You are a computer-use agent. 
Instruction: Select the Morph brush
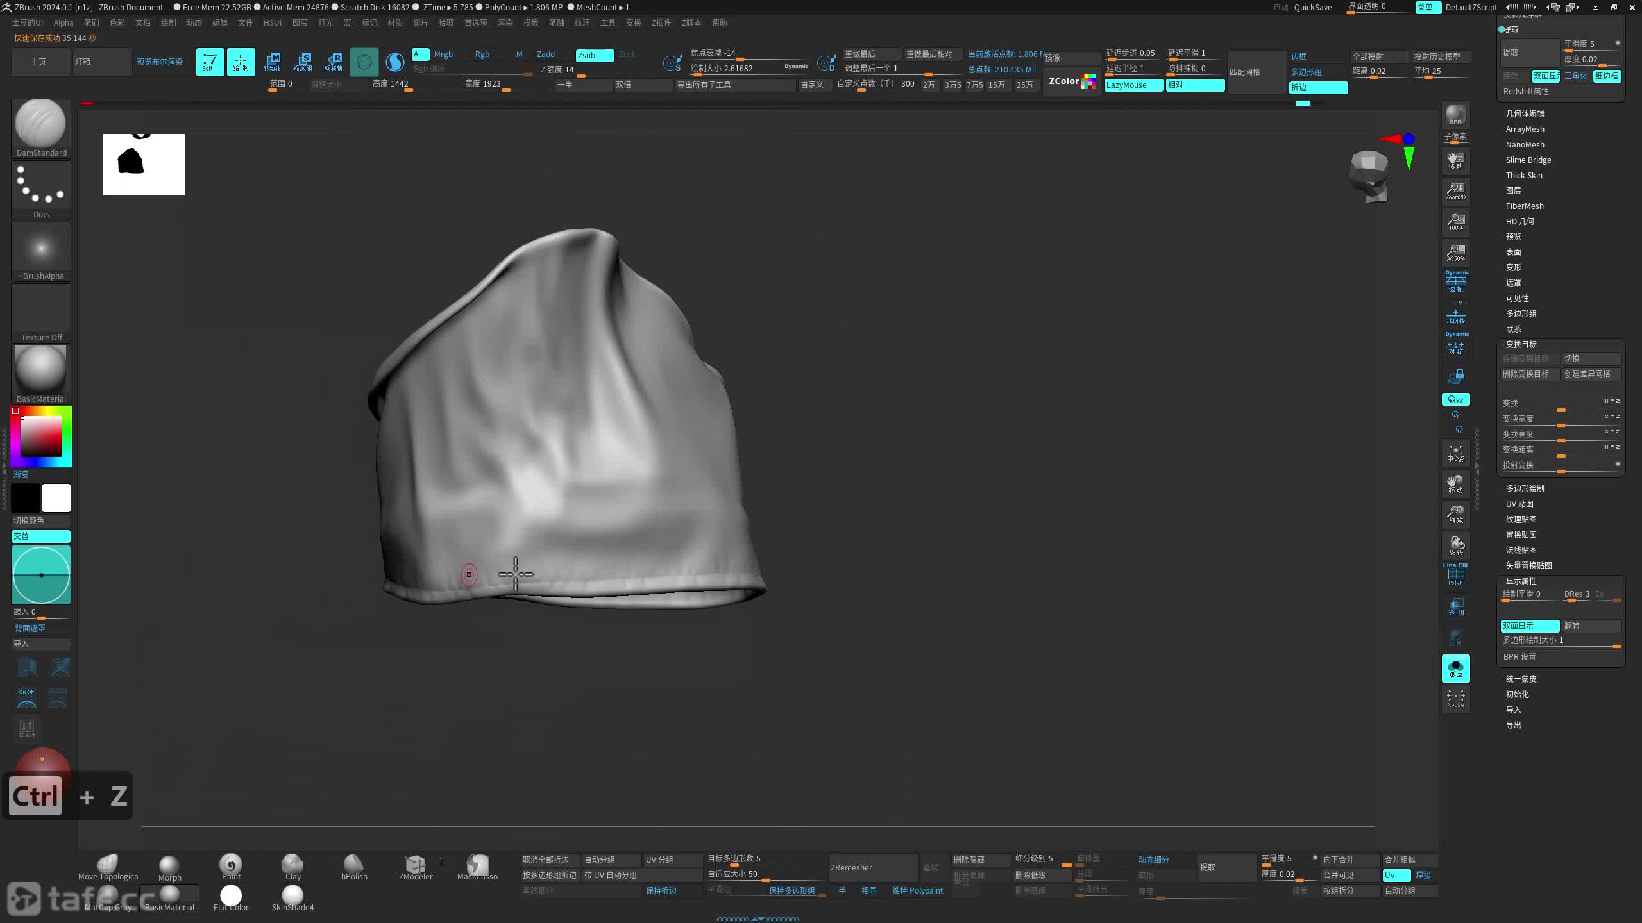[x=169, y=868]
